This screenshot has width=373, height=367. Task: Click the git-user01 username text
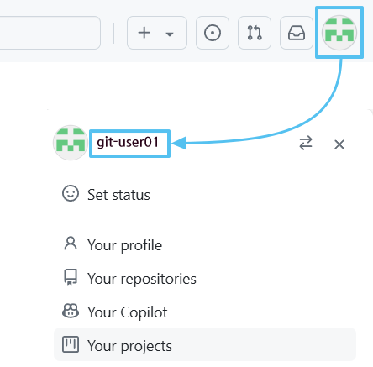128,142
